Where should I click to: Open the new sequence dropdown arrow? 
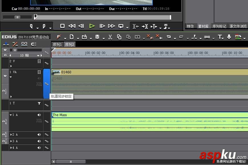(78, 39)
